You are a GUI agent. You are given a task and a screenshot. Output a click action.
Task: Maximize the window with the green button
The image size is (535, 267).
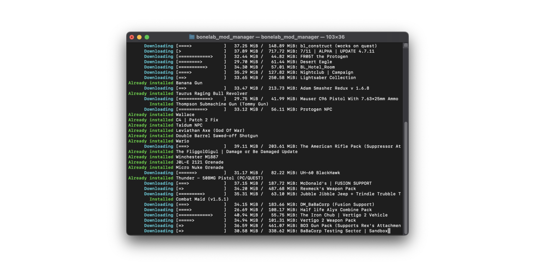(147, 37)
